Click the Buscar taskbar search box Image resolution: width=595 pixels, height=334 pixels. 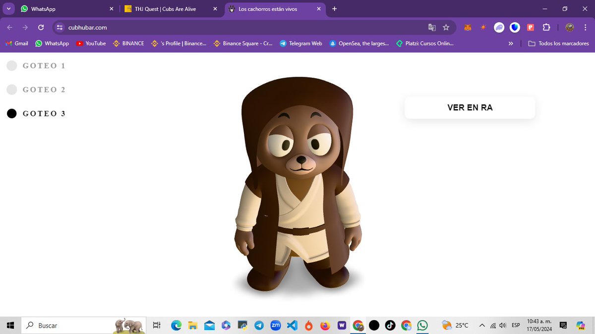[83, 325]
